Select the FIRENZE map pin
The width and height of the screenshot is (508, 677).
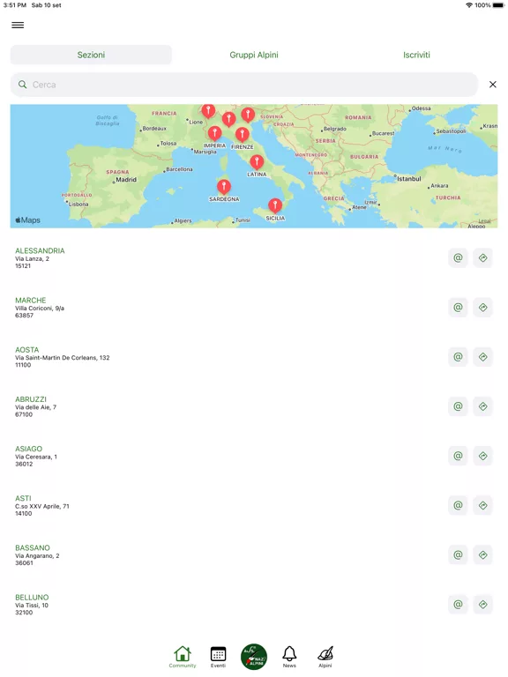coord(243,135)
